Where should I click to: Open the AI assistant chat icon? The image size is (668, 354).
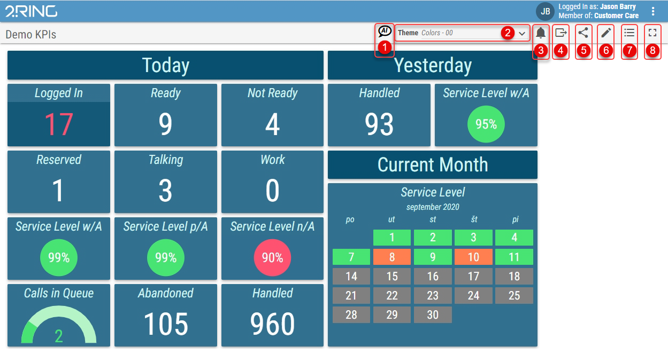[x=385, y=32]
